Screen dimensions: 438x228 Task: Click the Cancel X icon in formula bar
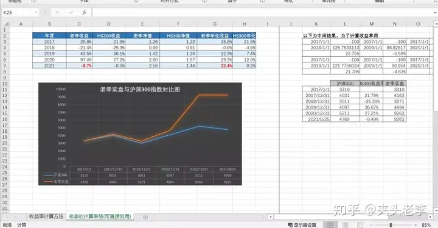[x=57, y=13]
